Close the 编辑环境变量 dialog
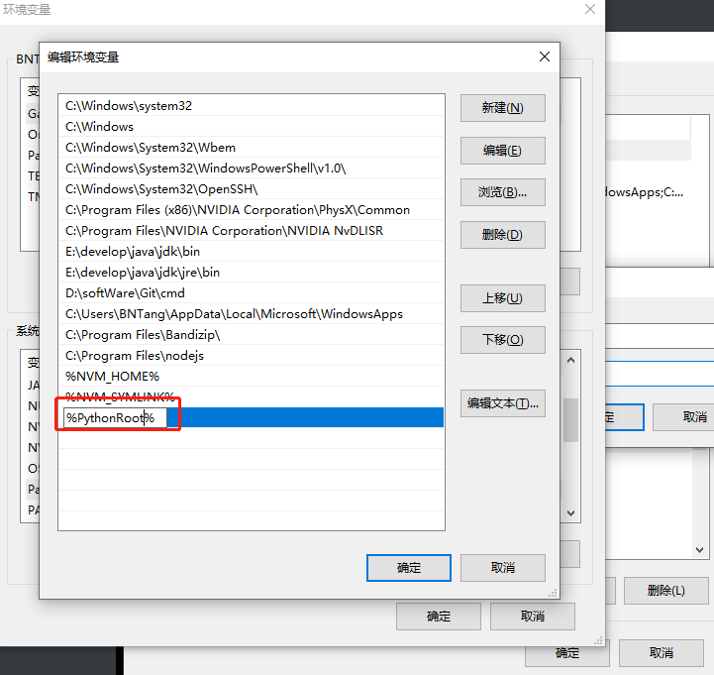The width and height of the screenshot is (714, 675). point(545,56)
